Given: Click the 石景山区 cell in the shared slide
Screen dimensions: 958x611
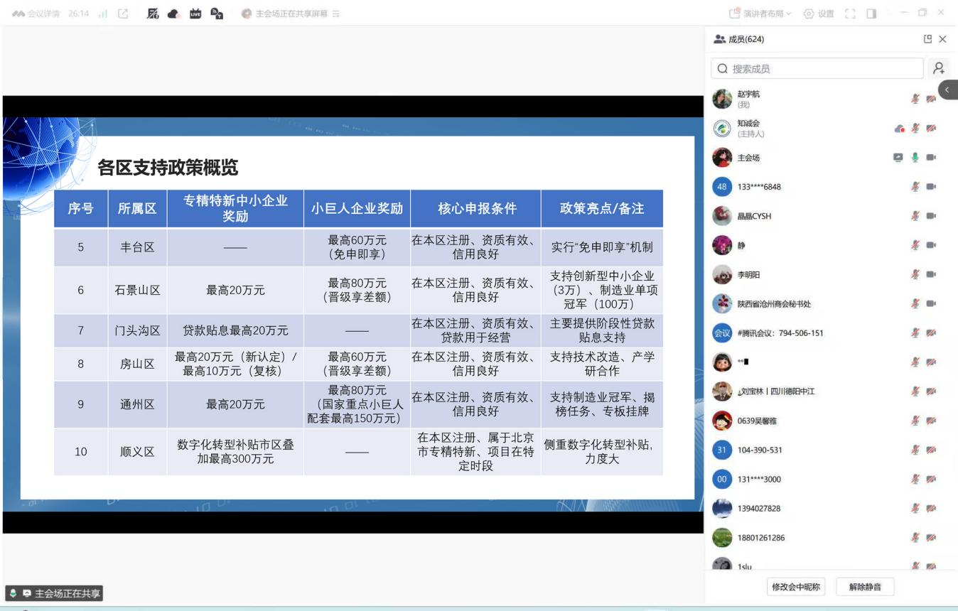Looking at the screenshot, I should pos(137,290).
